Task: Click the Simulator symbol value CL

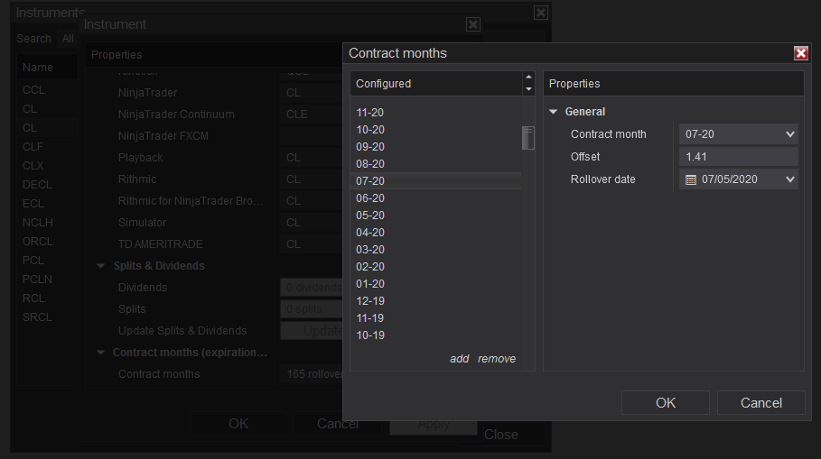Action: click(x=311, y=223)
